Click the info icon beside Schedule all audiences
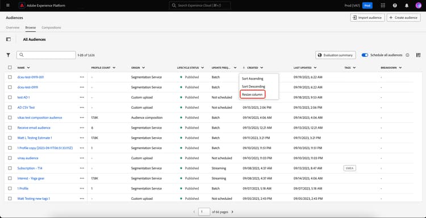Screen dimensions: 426x218 coord(407,55)
